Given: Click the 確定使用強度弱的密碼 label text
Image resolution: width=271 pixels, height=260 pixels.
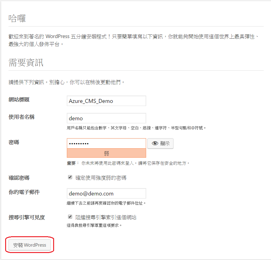Looking at the screenshot, I should click(101, 178).
